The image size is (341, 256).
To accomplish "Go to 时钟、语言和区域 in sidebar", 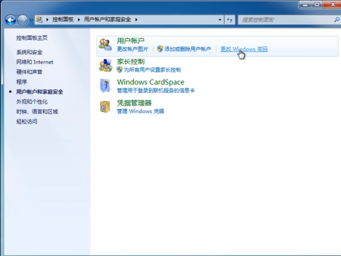I will coord(37,112).
